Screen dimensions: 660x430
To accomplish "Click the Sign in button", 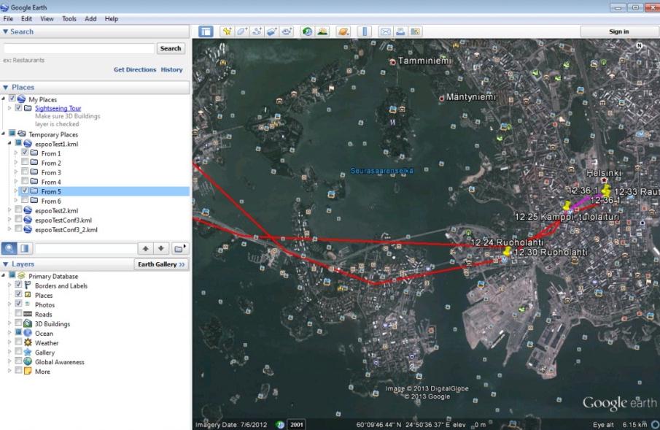I will click(x=618, y=31).
